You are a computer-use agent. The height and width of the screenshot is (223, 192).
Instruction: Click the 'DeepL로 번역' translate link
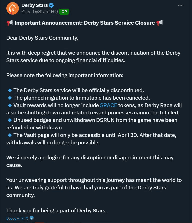point(17,218)
